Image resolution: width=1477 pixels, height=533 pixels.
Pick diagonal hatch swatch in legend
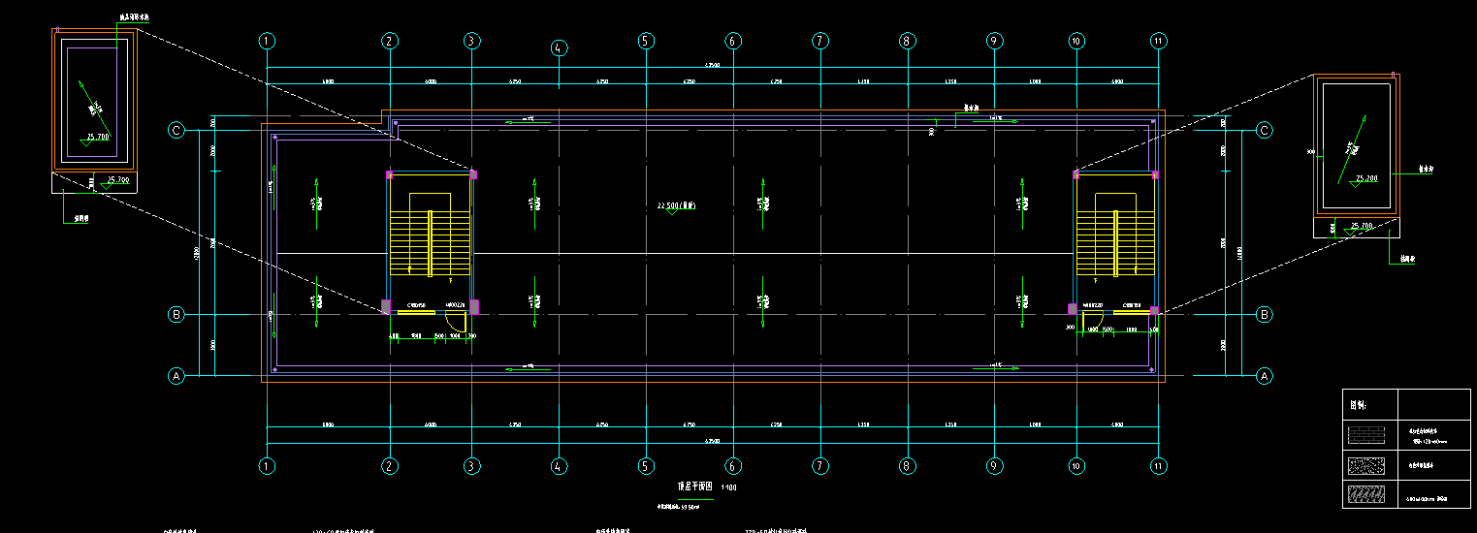coord(1370,495)
